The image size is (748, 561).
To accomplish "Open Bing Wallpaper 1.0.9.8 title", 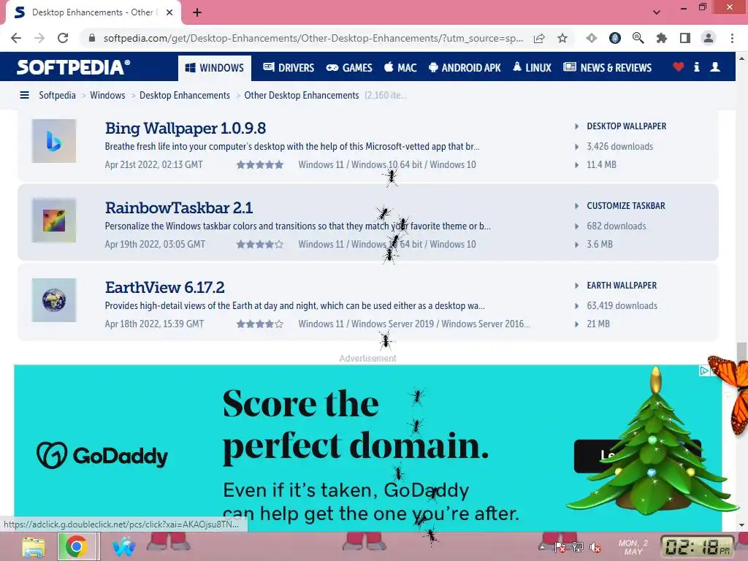I will [x=186, y=128].
